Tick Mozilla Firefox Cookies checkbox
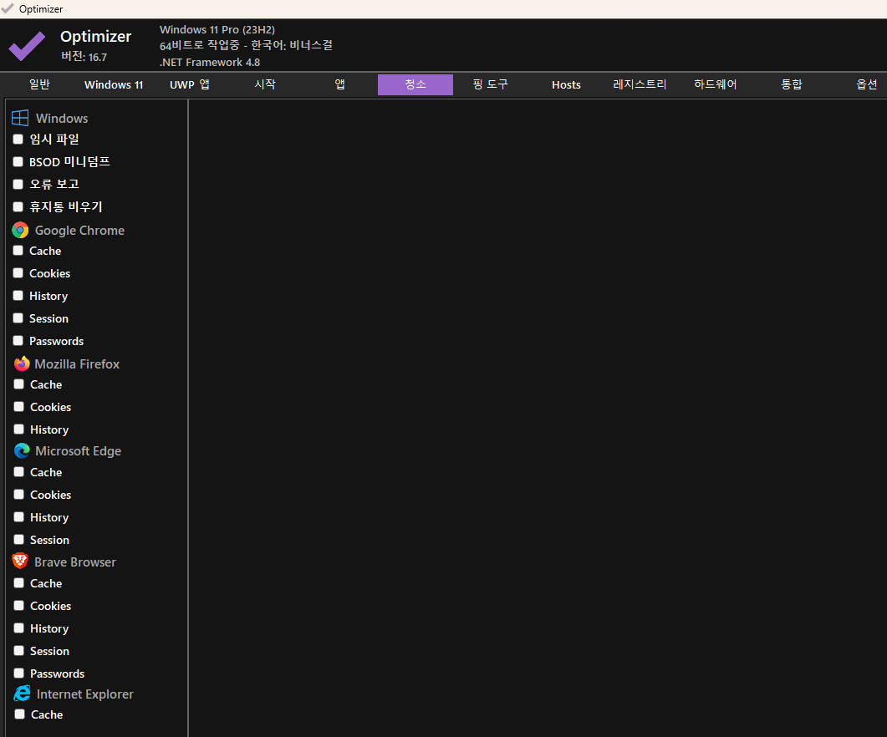887x737 pixels. pos(18,407)
